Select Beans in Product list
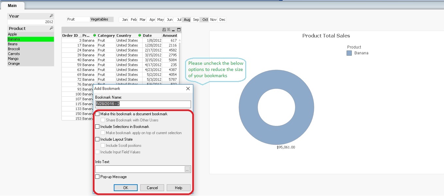Screen dimensions: 444x196 [31, 44]
